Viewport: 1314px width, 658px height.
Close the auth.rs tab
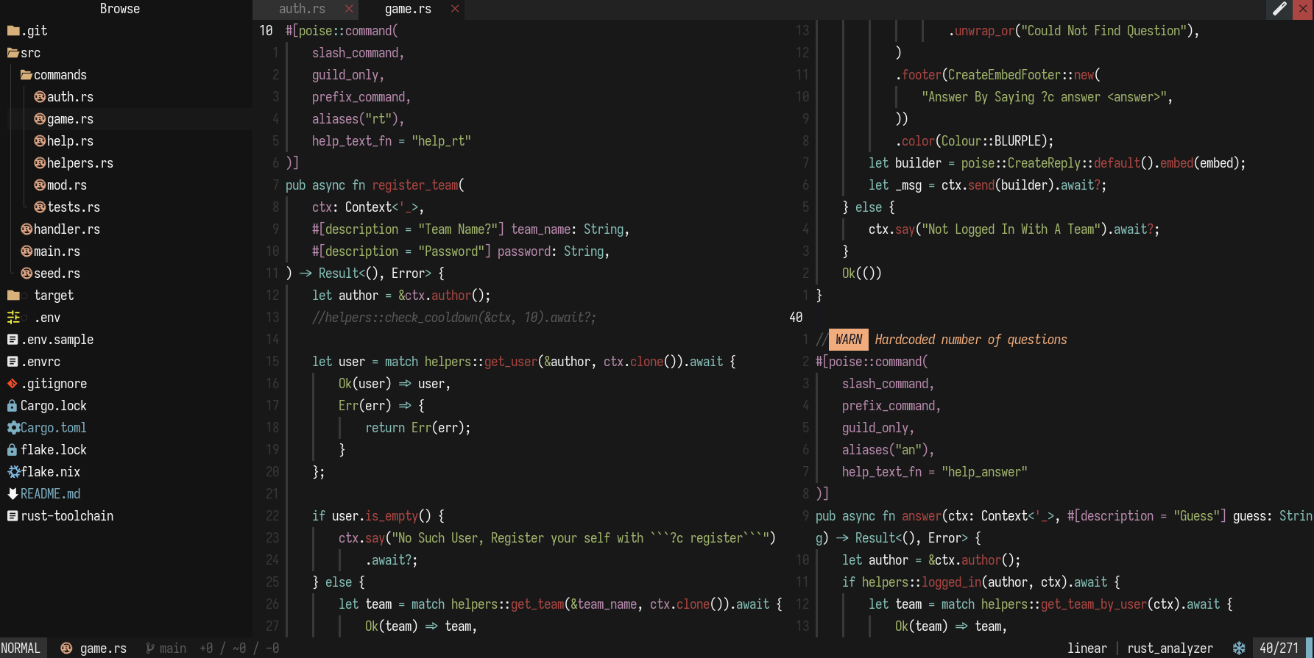(x=349, y=9)
